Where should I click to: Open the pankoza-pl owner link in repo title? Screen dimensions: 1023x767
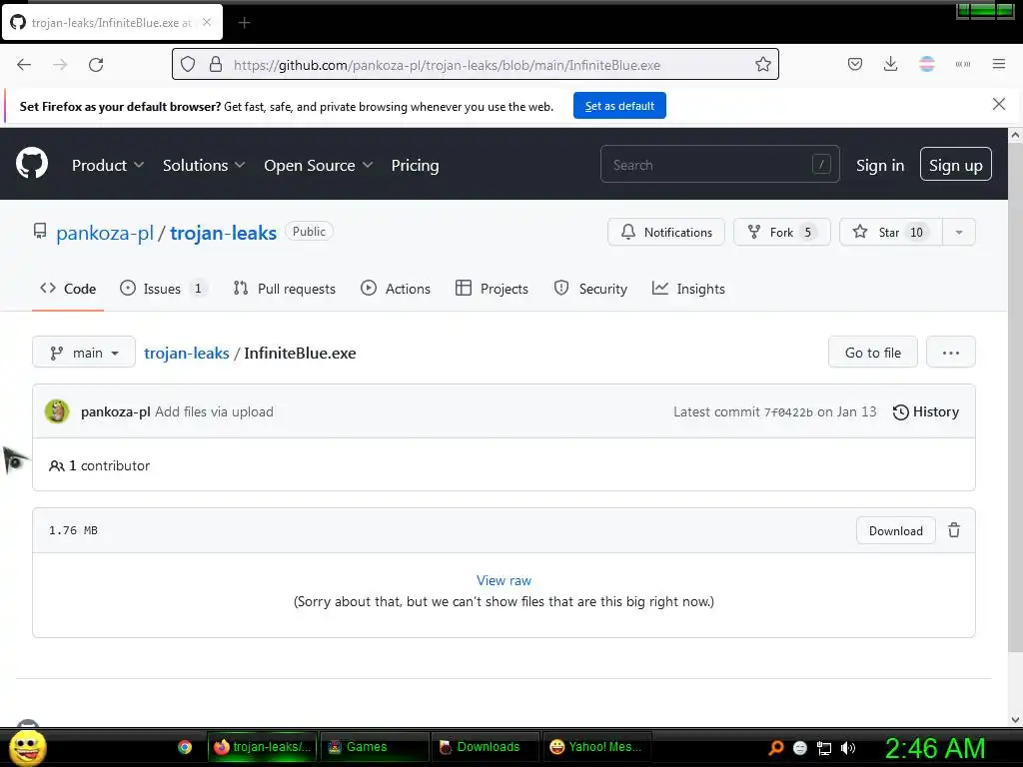(x=104, y=233)
